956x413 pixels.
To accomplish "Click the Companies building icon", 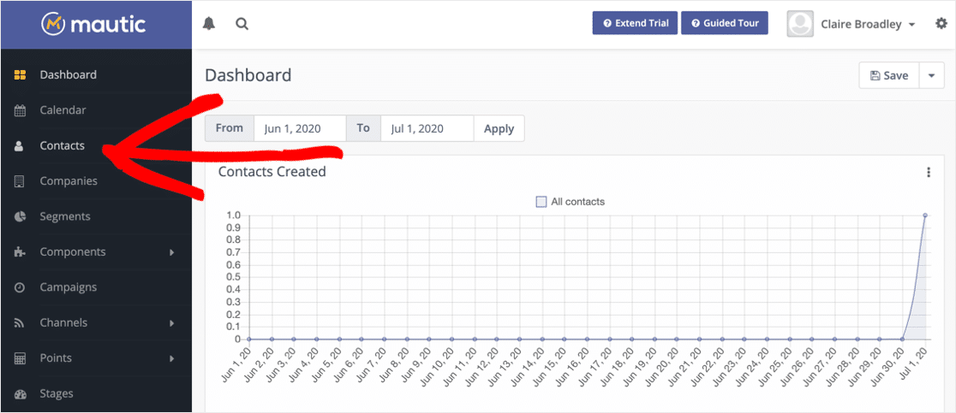I will [x=20, y=181].
